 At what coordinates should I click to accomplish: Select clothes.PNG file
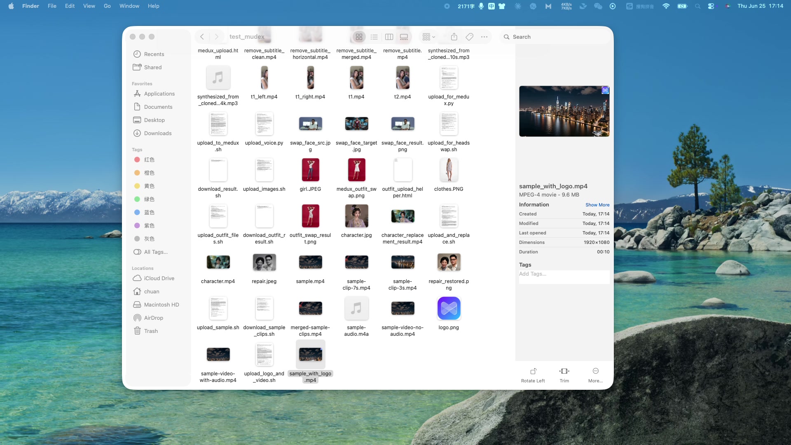pos(449,170)
